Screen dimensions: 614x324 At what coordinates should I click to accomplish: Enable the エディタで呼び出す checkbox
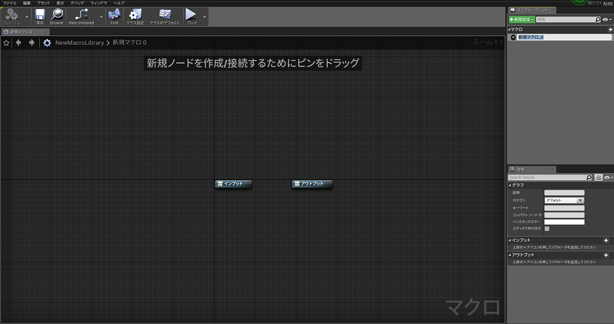point(547,228)
